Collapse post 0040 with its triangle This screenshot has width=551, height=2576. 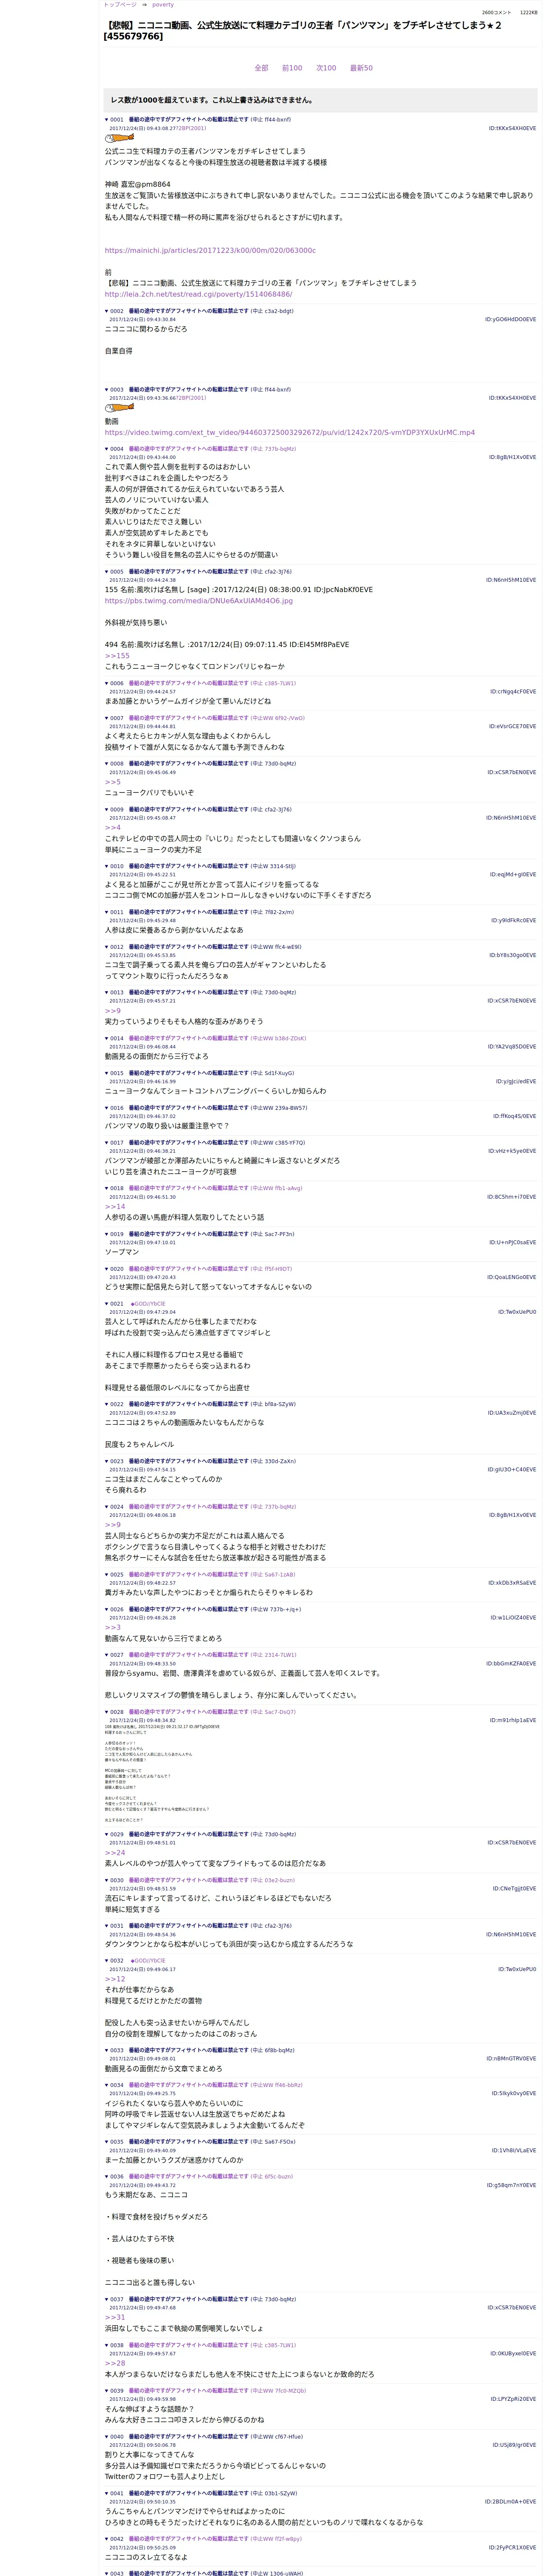point(107,2437)
